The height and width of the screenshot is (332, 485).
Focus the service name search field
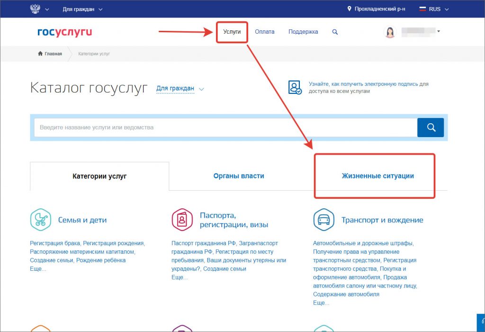pyautogui.click(x=225, y=127)
